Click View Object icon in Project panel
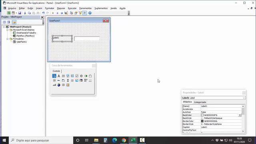 pyautogui.click(x=8, y=22)
